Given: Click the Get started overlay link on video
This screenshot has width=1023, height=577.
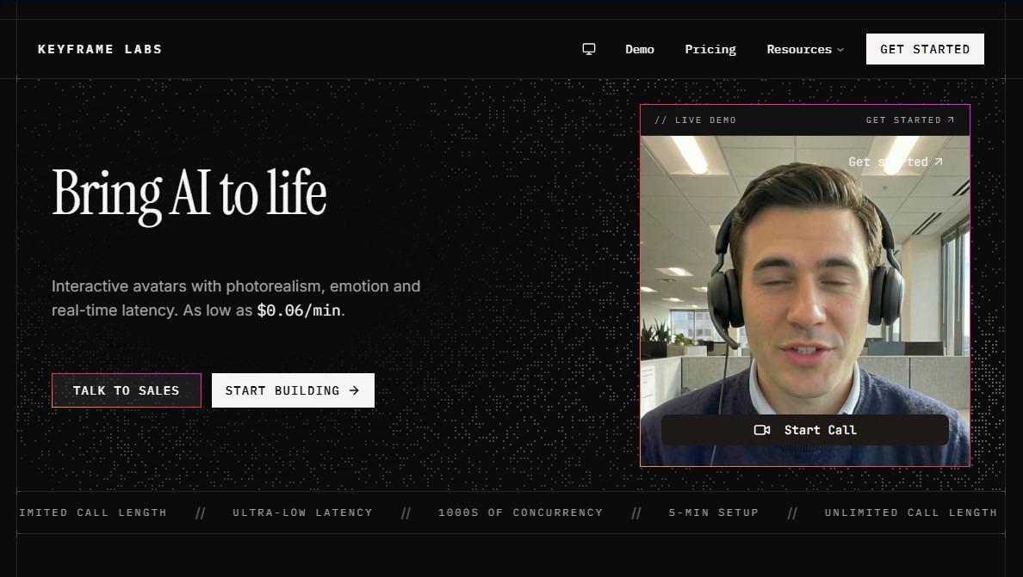Looking at the screenshot, I should coord(896,162).
